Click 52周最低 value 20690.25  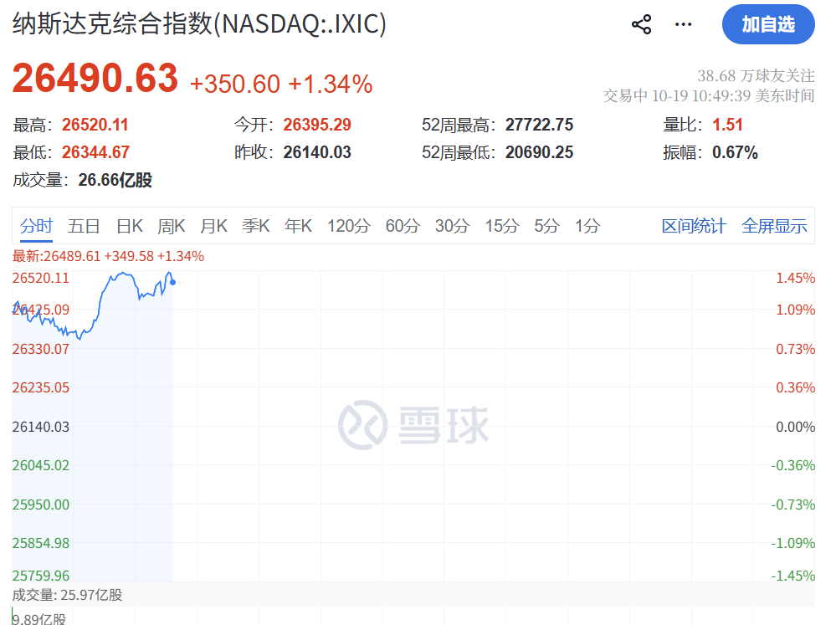540,152
